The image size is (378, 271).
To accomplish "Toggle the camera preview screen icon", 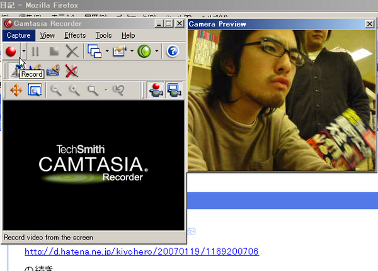I will pos(175,90).
